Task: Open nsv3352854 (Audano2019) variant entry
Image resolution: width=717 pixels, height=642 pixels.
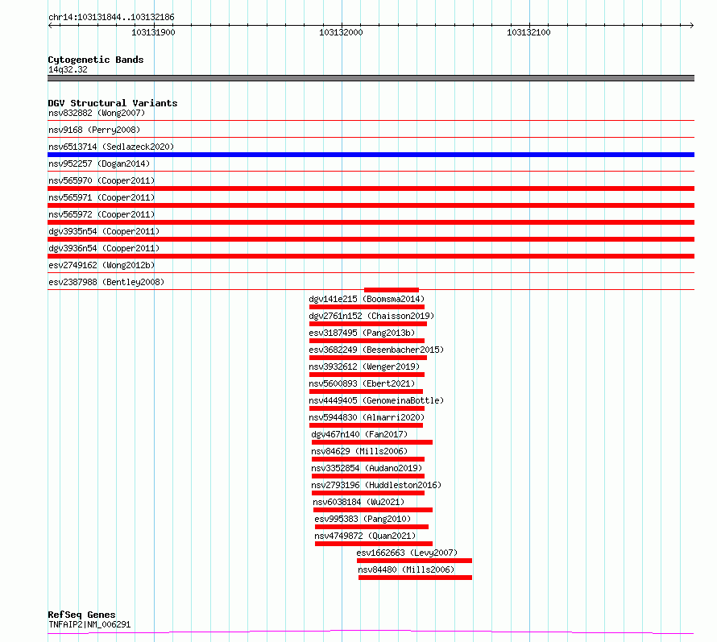Action: [367, 468]
